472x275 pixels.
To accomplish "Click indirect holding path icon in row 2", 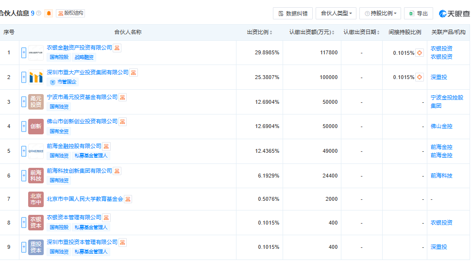I will click(420, 77).
